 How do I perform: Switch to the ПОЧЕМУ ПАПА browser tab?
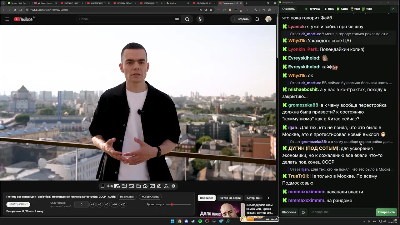click(125, 3)
